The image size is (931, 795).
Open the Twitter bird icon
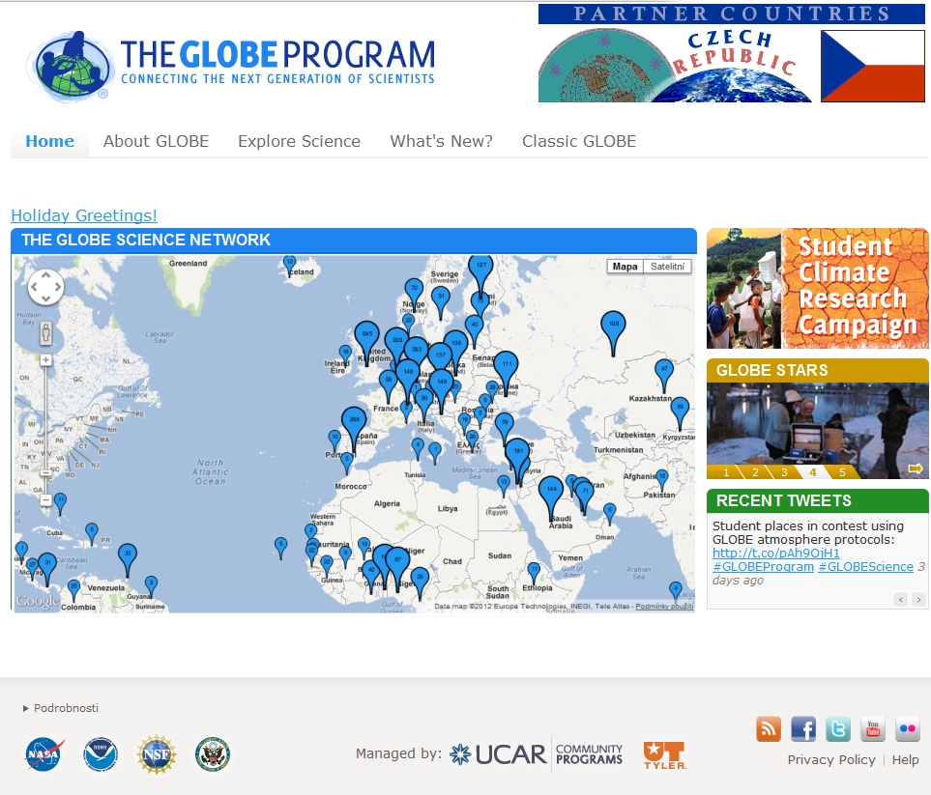(x=838, y=729)
